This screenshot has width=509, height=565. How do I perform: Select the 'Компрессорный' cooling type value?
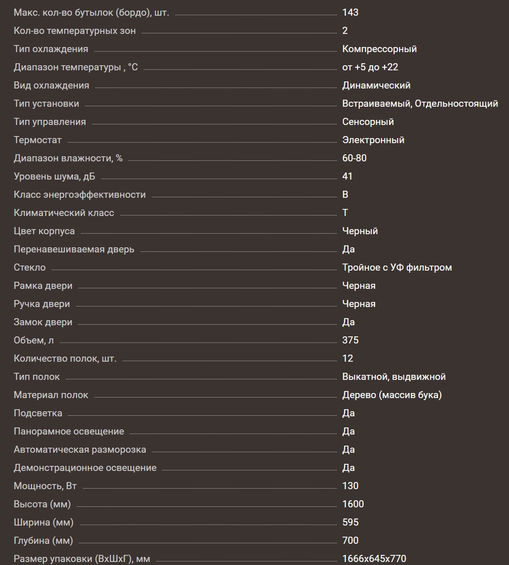379,49
